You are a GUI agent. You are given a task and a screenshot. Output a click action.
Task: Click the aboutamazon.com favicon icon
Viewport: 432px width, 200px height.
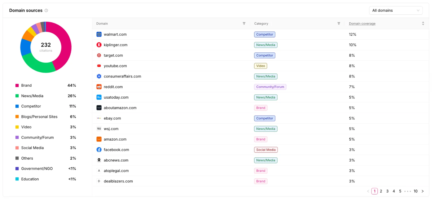(x=99, y=108)
